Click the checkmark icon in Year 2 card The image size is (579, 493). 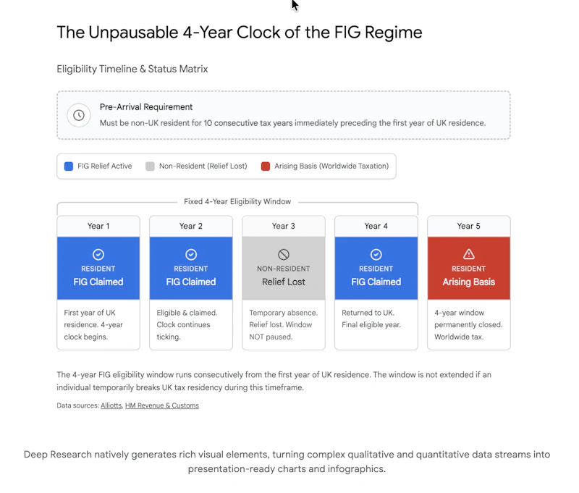click(191, 254)
